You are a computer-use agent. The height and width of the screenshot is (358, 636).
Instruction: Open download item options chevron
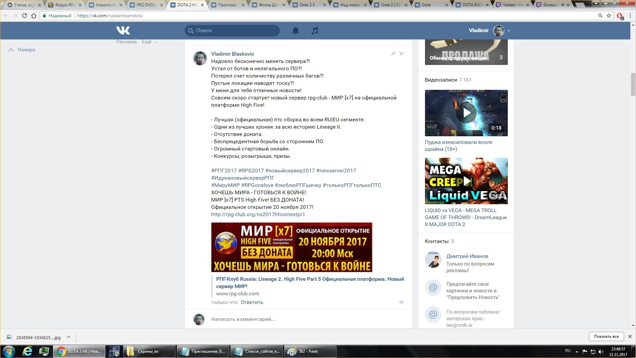[69, 337]
